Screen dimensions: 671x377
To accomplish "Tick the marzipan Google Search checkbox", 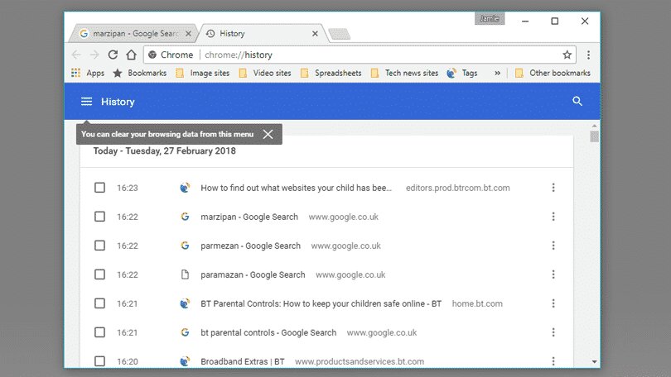I will click(99, 217).
